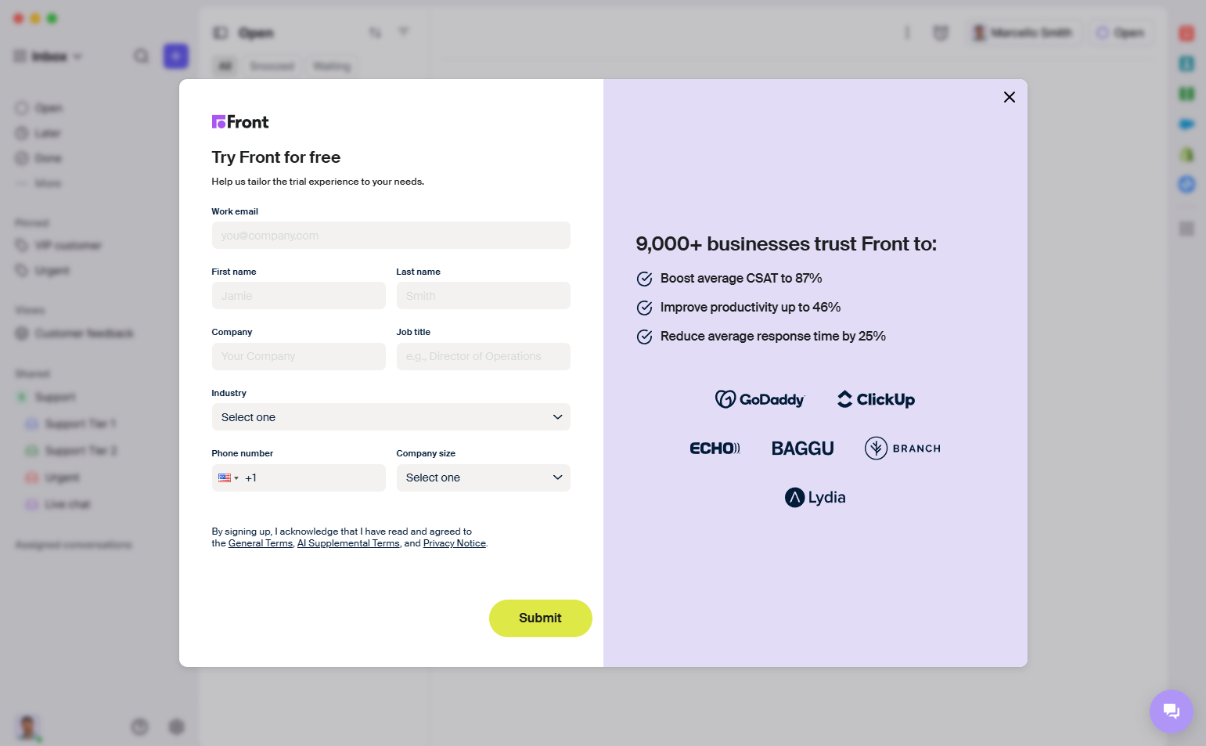Click into the First name field

298,296
